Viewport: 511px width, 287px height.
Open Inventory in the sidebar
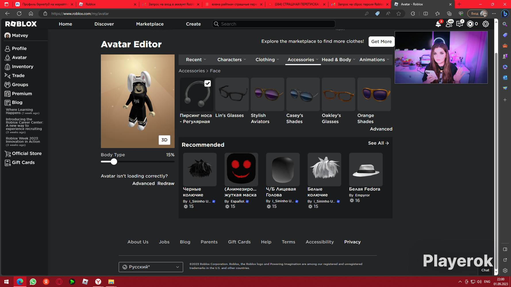pyautogui.click(x=19, y=67)
